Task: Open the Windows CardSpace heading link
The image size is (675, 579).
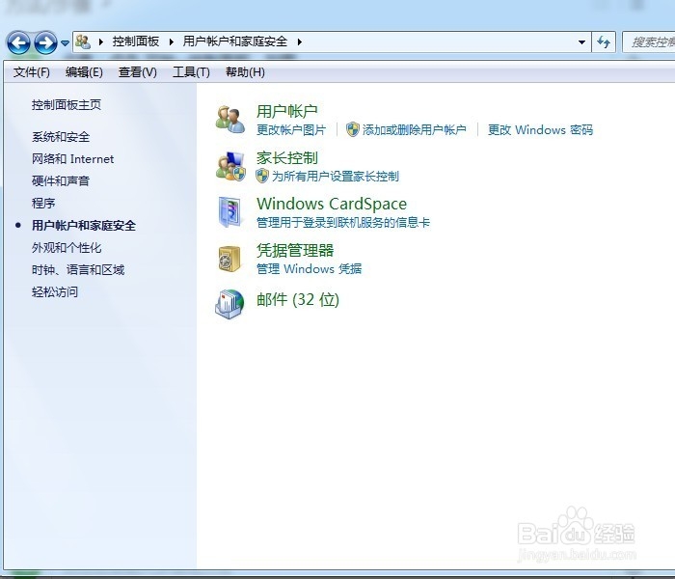Action: (x=332, y=204)
